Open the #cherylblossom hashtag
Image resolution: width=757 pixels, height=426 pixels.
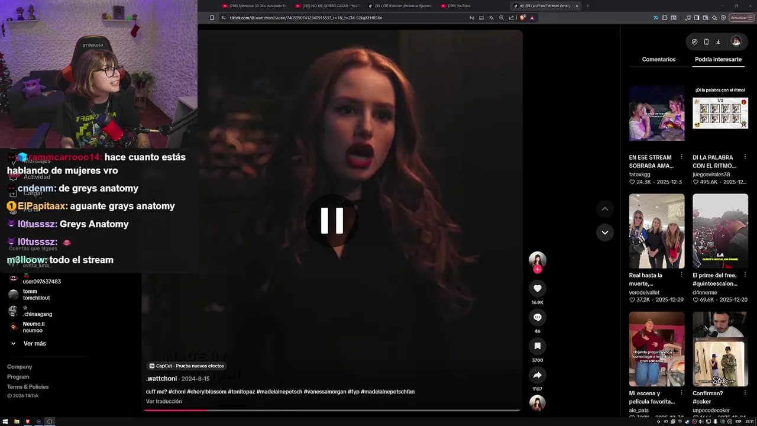tap(206, 392)
